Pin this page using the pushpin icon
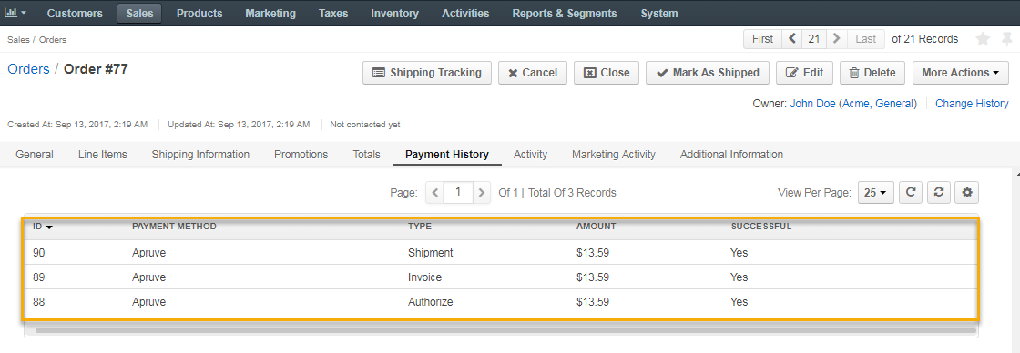This screenshot has height=353, width=1020. 1007,39
